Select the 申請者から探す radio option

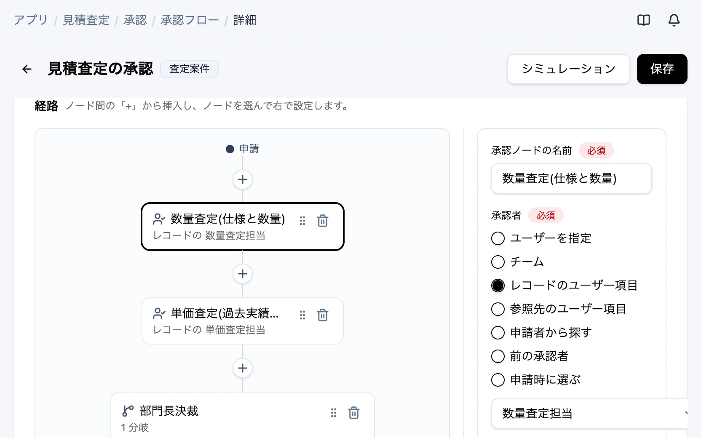tap(498, 333)
